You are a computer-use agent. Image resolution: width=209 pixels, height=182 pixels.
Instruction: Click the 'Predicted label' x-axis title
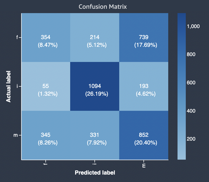pos(95,172)
